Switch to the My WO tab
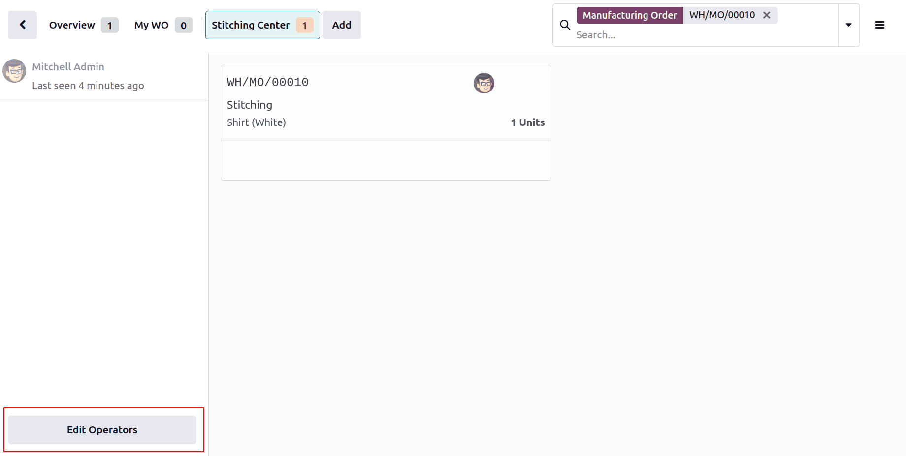The height and width of the screenshot is (456, 906). [x=162, y=25]
